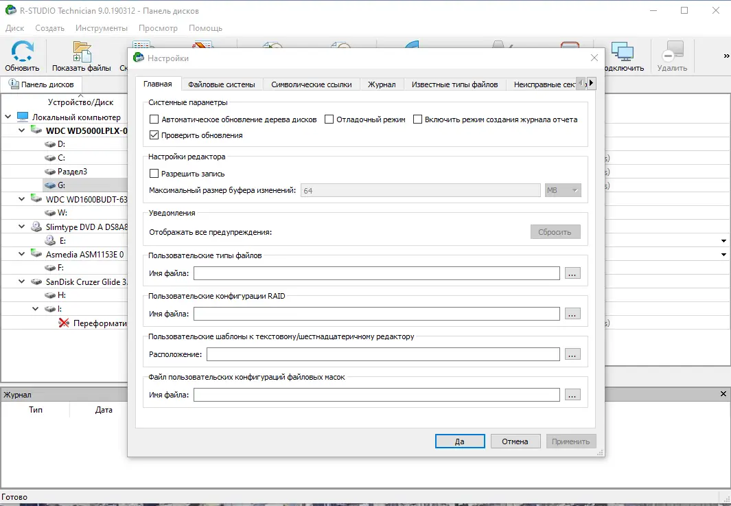The width and height of the screenshot is (731, 506).
Task: Click the SanDisk Cruzer Glide device icon
Action: (x=36, y=281)
